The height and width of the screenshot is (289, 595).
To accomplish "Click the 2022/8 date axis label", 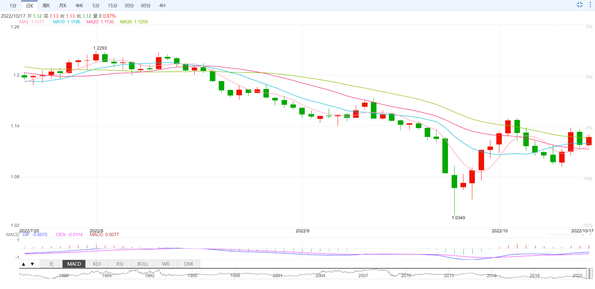I will point(96,231).
